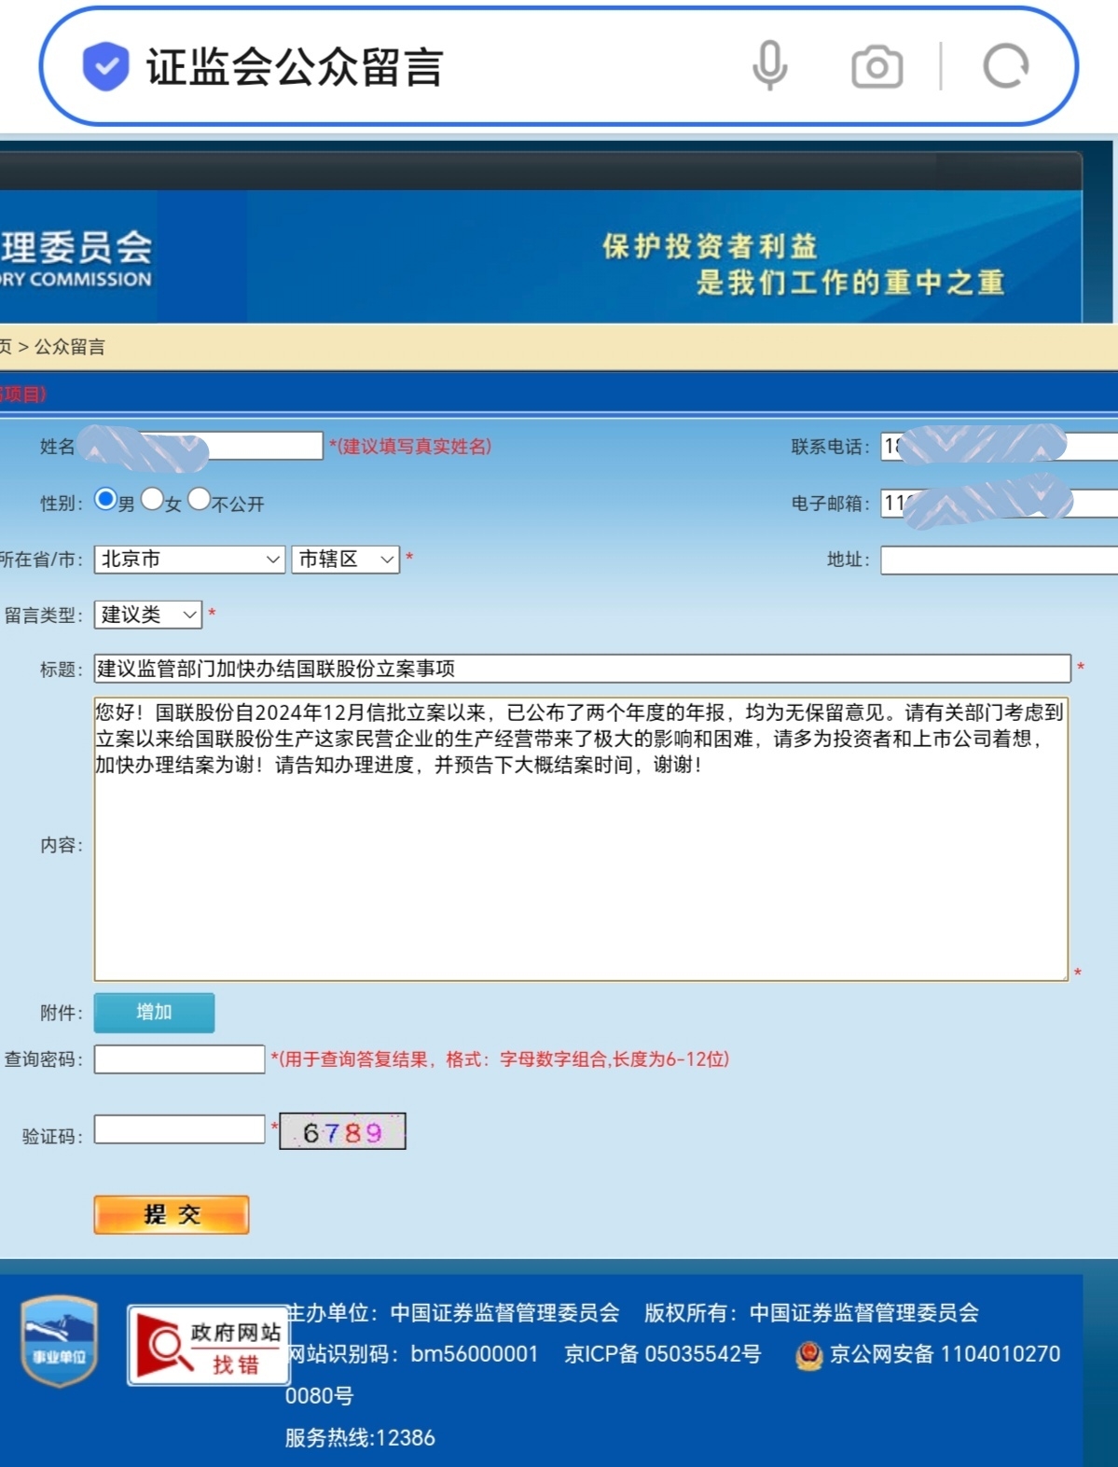Expand the 市辖区 district dropdown
Image resolution: width=1118 pixels, height=1467 pixels.
(345, 559)
